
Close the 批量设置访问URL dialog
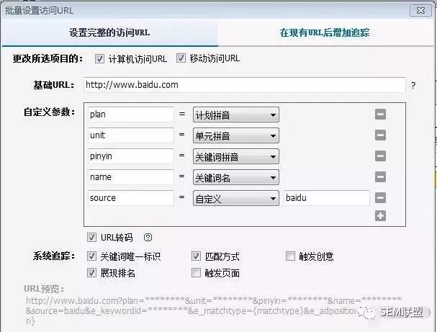click(420, 11)
